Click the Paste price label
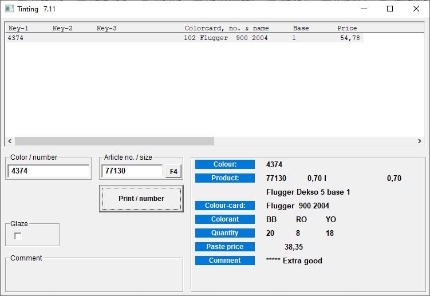Viewport: 430px width, 296px height. 225,247
